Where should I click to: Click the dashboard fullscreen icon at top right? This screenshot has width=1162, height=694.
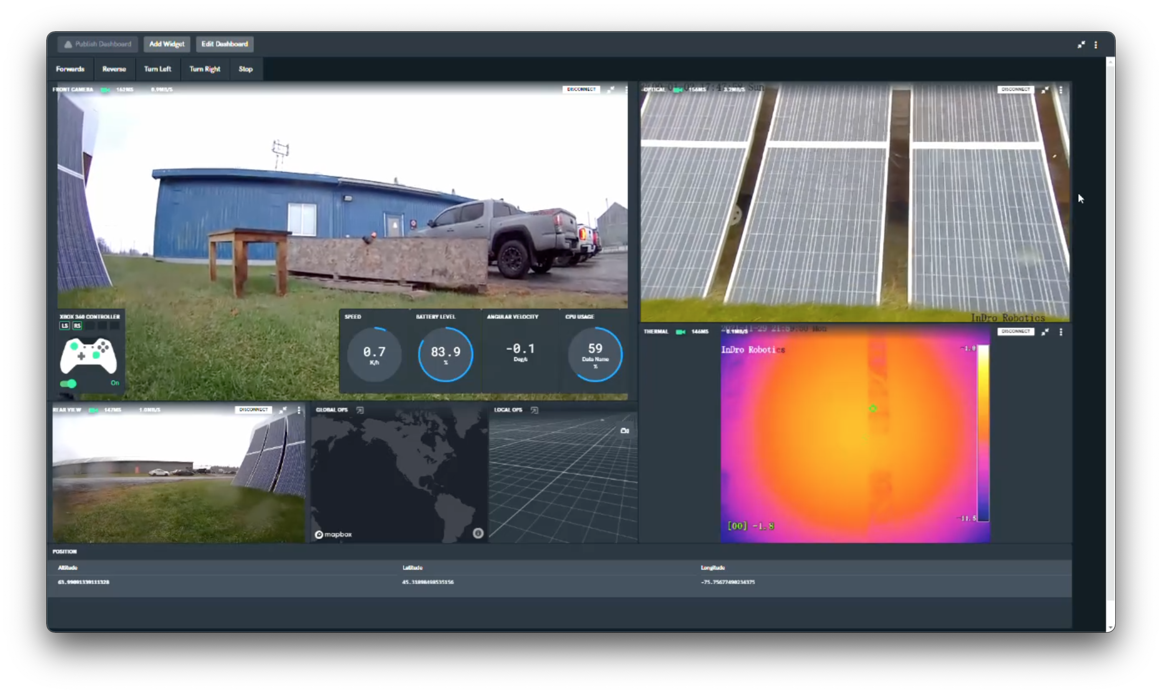click(x=1081, y=45)
